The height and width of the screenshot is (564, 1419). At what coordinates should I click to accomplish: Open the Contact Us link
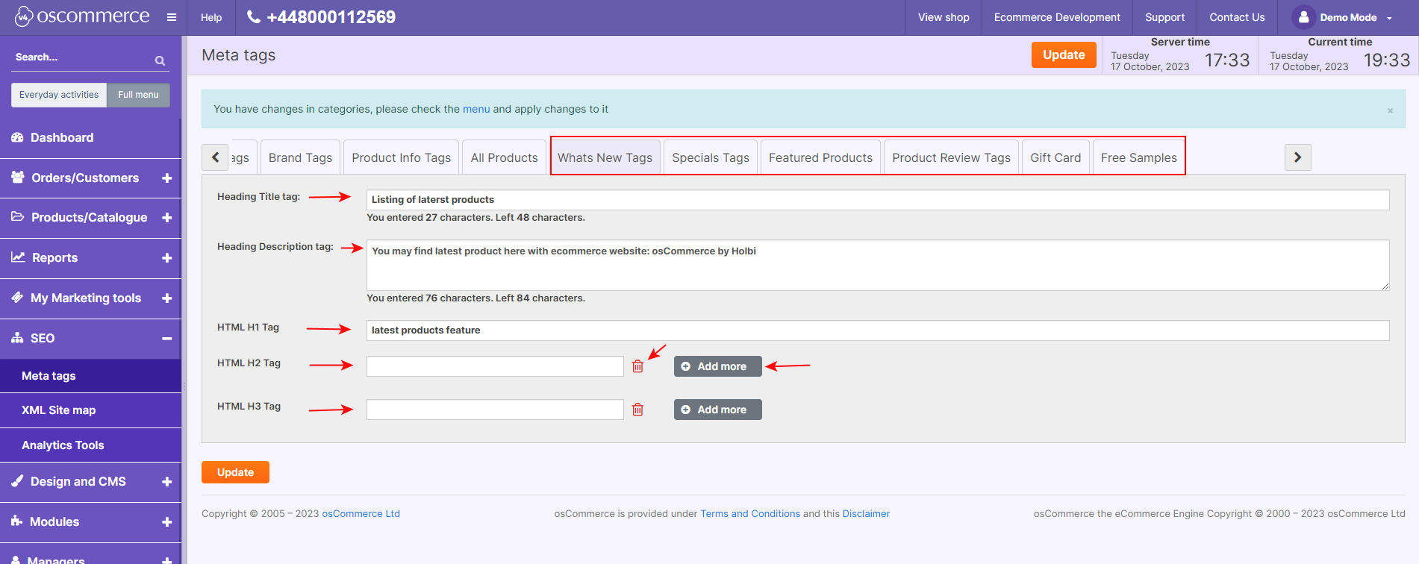pyautogui.click(x=1237, y=17)
